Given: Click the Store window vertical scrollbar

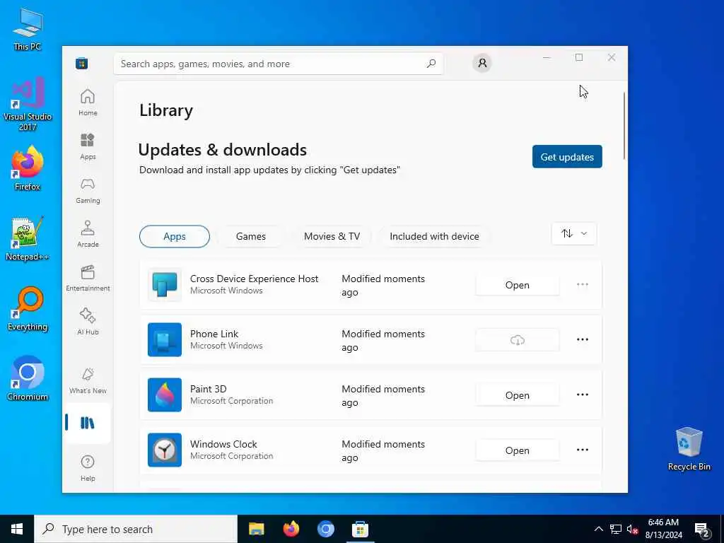Looking at the screenshot, I should [624, 126].
